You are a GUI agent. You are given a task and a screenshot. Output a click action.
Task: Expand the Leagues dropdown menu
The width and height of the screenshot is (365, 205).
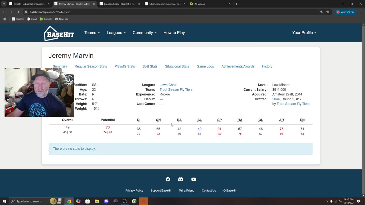click(x=116, y=33)
